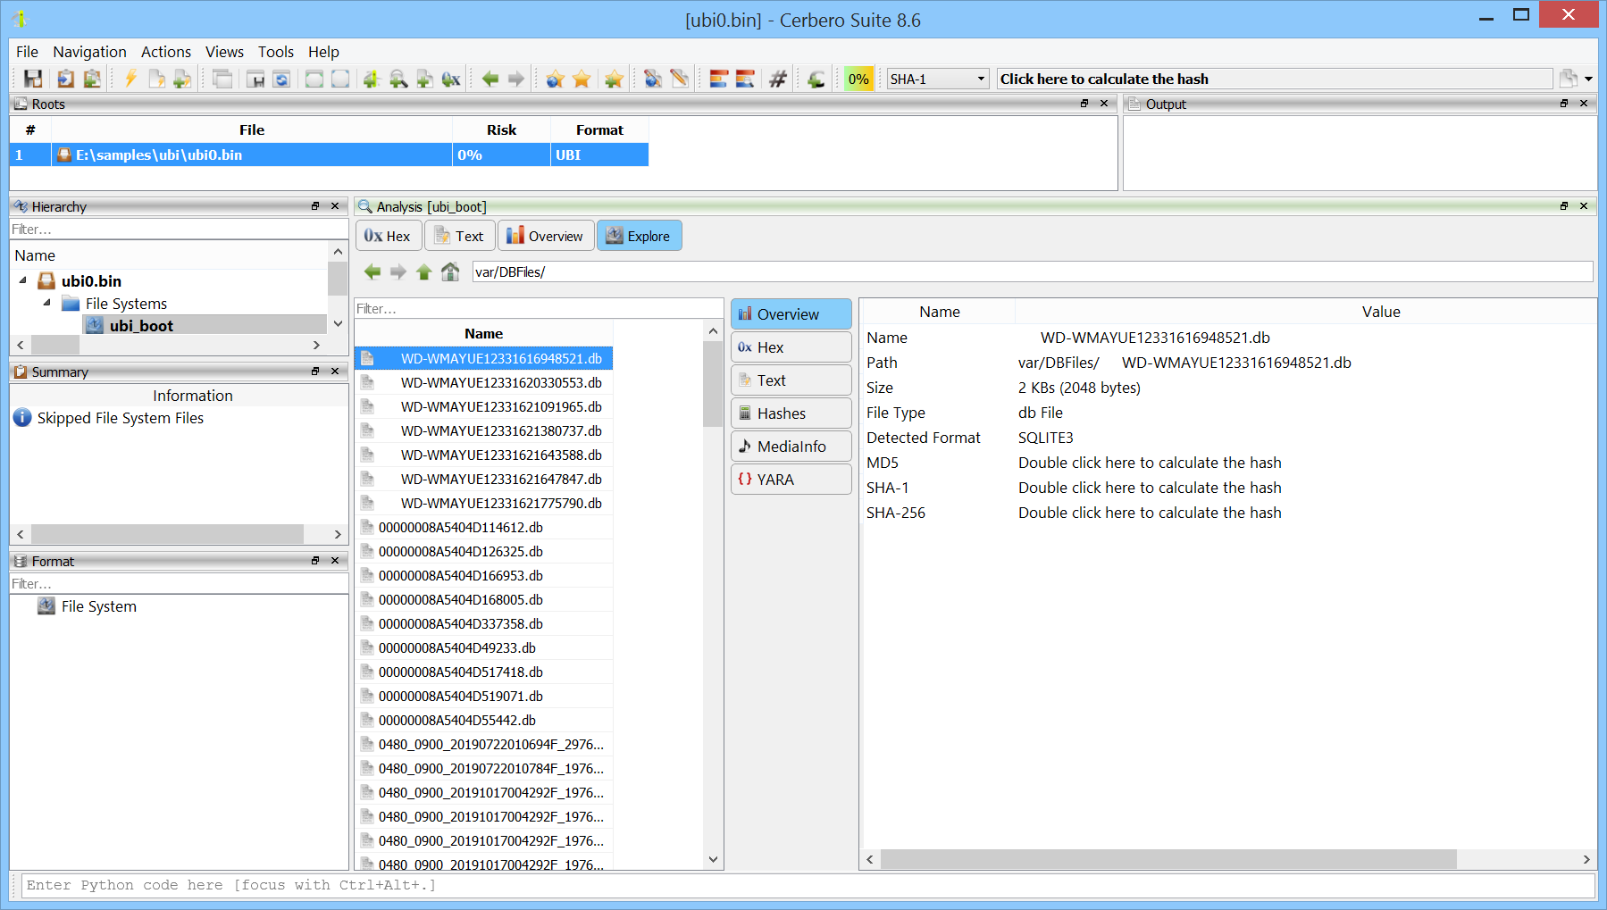The image size is (1607, 910).
Task: Select file 00000008A5404D114612.db in the list
Action: click(460, 527)
